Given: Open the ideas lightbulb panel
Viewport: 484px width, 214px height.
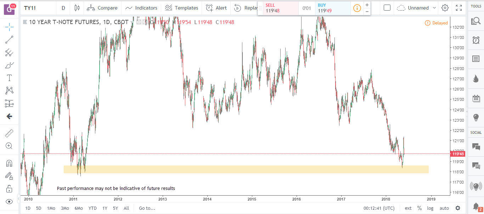Looking at the screenshot, I should pos(476,117).
